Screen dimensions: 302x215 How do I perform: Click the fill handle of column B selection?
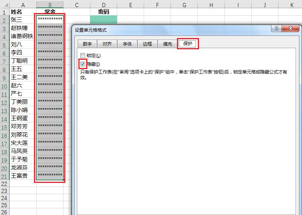63,180
